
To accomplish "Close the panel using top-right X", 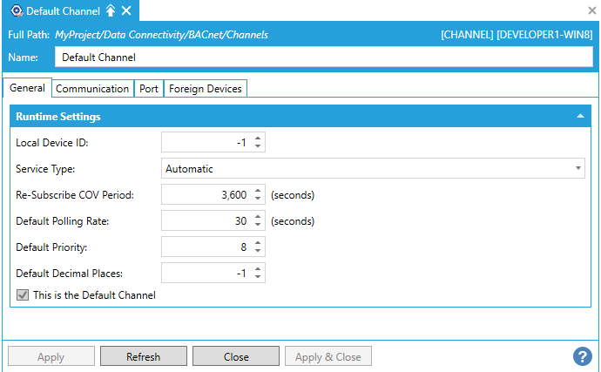I will coord(592,10).
